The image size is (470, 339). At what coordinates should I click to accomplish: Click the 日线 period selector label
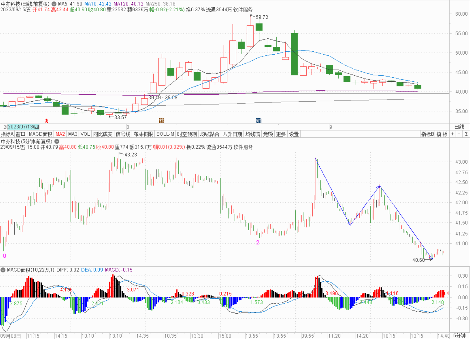459,127
